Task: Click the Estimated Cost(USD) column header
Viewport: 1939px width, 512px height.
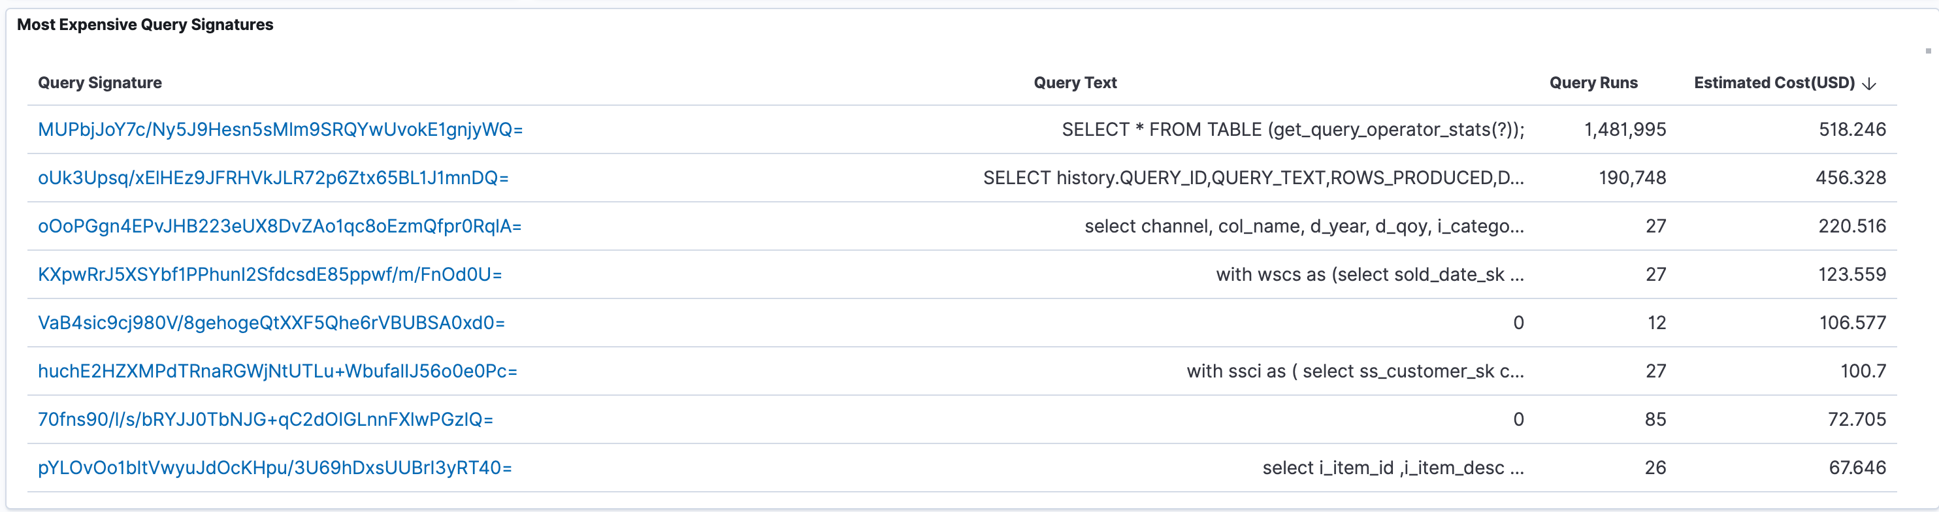Action: point(1774,83)
